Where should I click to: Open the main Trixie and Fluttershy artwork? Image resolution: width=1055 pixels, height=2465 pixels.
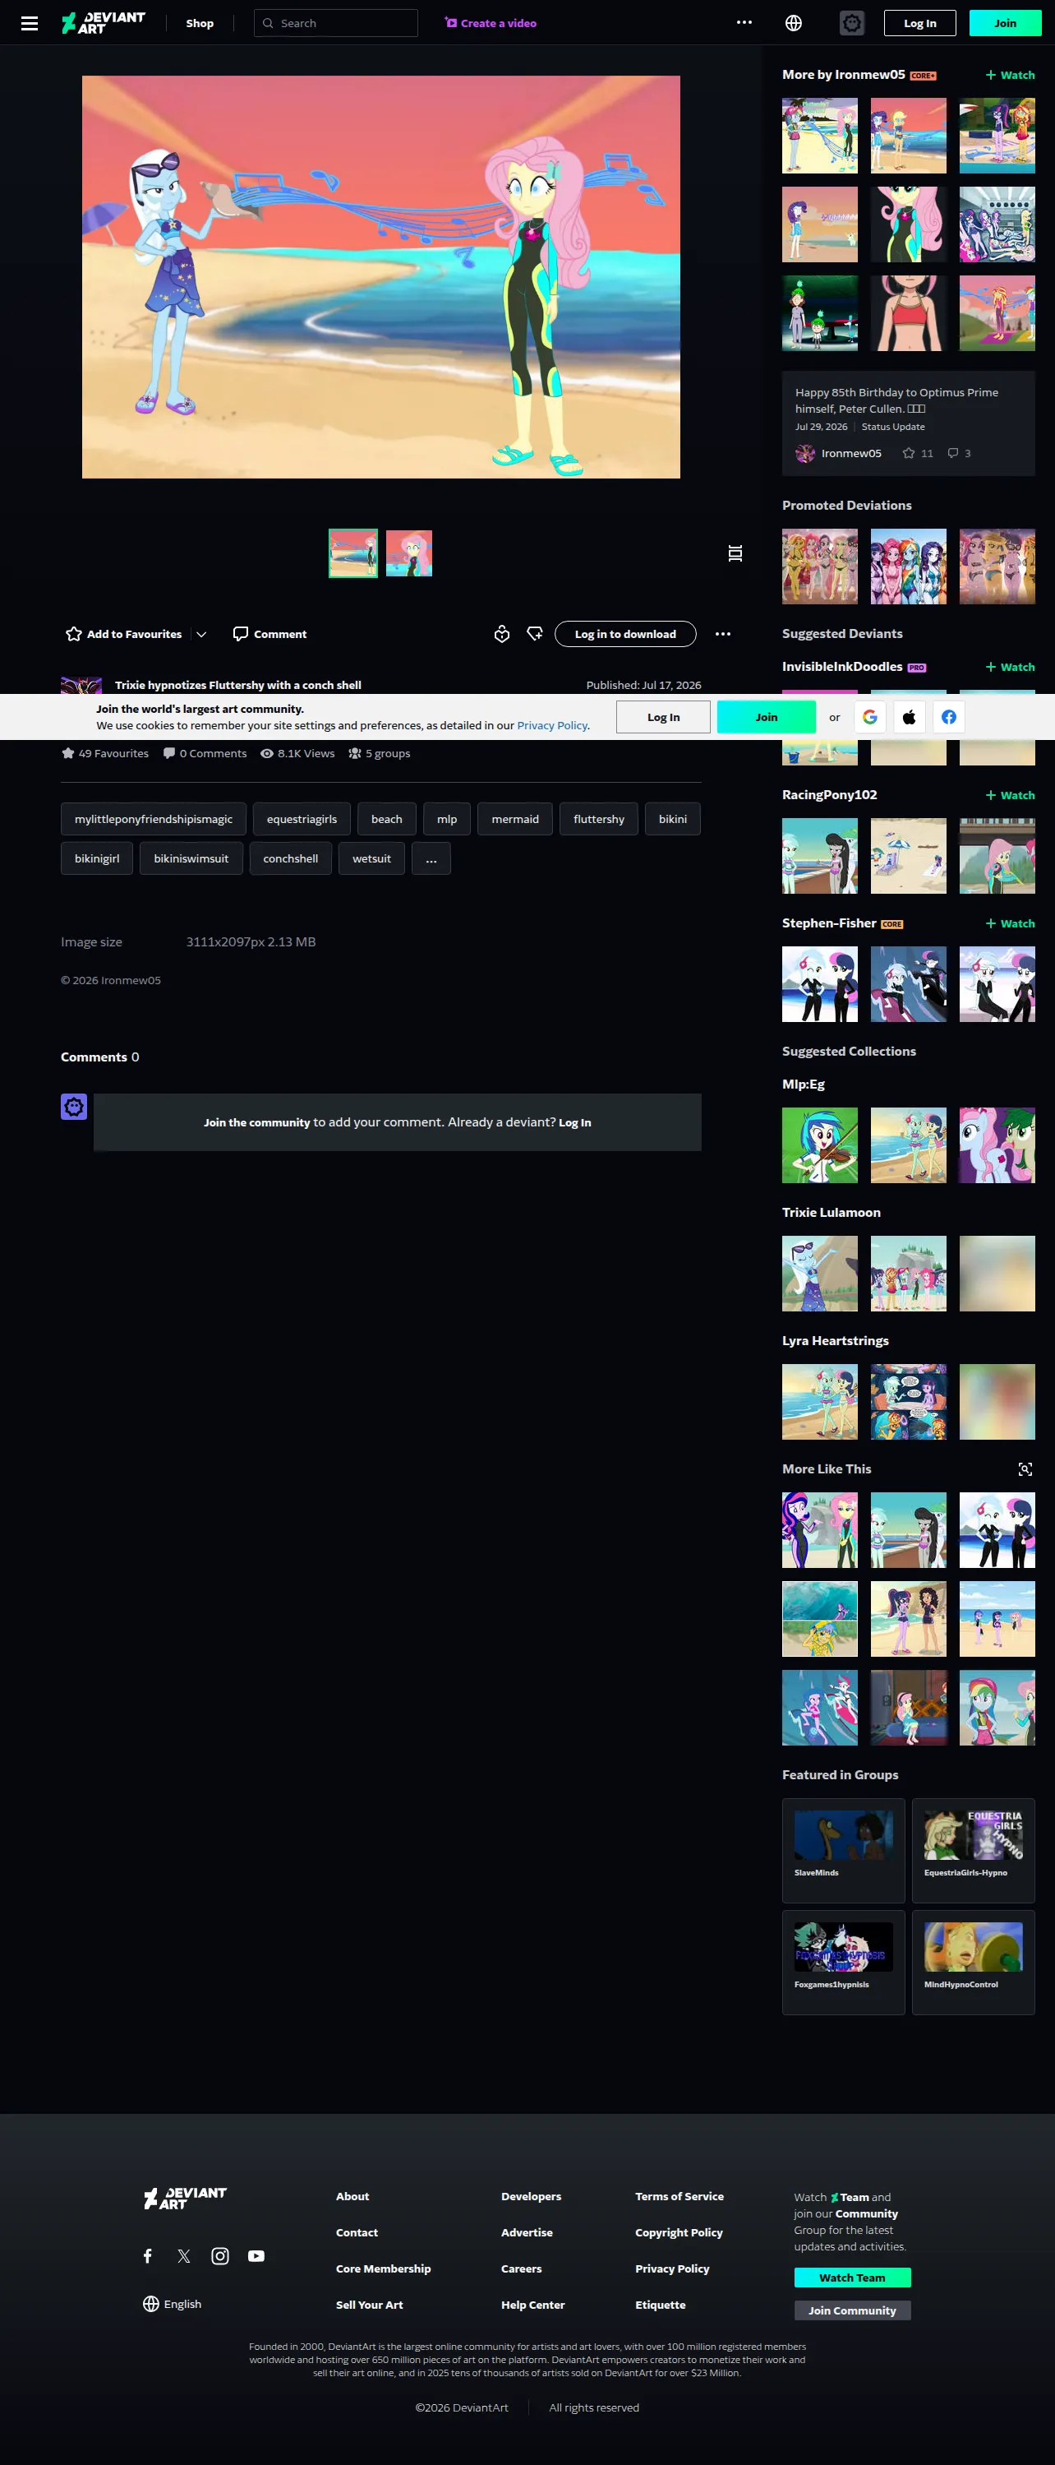pos(380,276)
